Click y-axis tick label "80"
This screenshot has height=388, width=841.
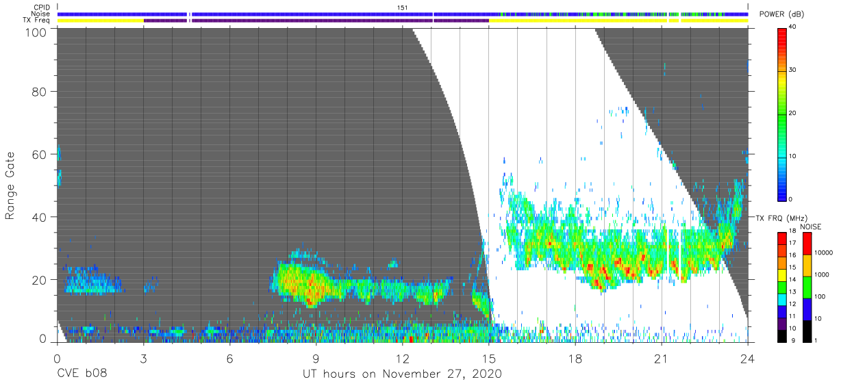40,92
